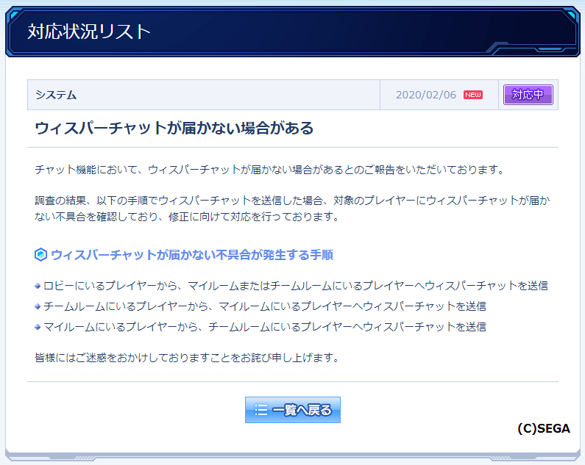Click the apology line 皆様にはご迷惑をおかけして
The width and height of the screenshot is (585, 465).
pyautogui.click(x=188, y=358)
